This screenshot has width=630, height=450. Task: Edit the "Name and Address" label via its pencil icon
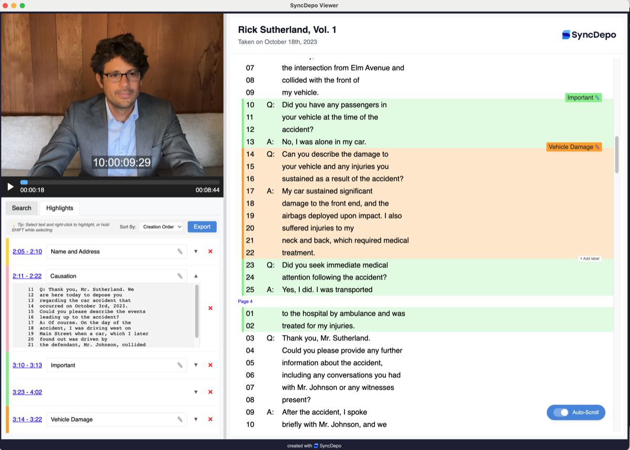pos(181,251)
